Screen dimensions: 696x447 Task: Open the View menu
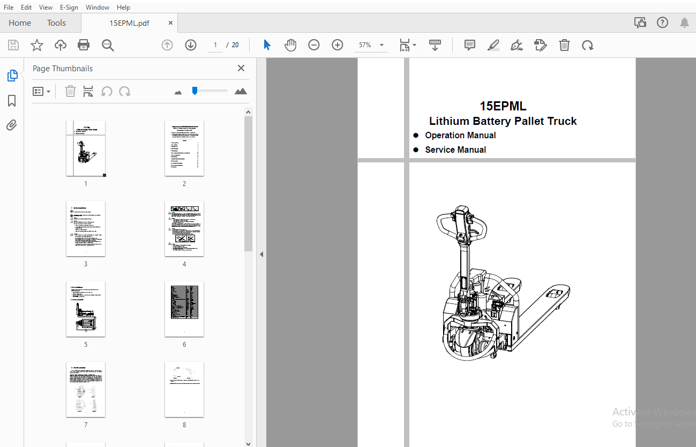coord(46,8)
